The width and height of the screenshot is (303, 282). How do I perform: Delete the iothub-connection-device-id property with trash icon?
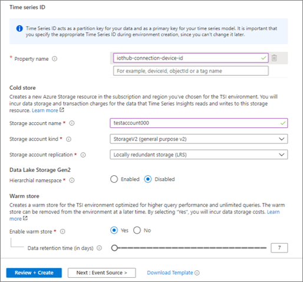click(x=274, y=58)
